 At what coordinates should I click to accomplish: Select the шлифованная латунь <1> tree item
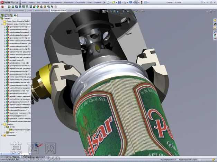click(20, 82)
